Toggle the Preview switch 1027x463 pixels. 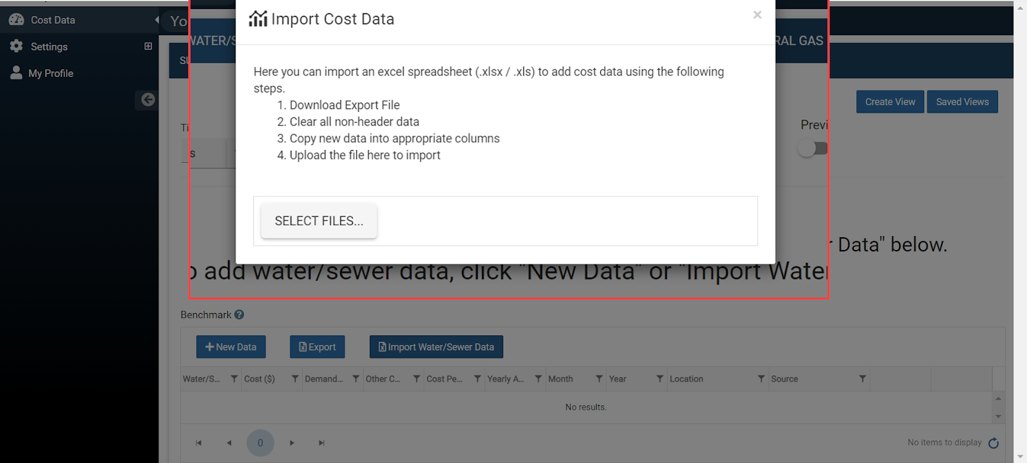click(x=813, y=148)
